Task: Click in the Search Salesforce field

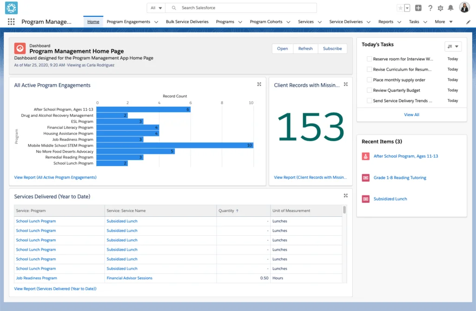Action: point(241,8)
